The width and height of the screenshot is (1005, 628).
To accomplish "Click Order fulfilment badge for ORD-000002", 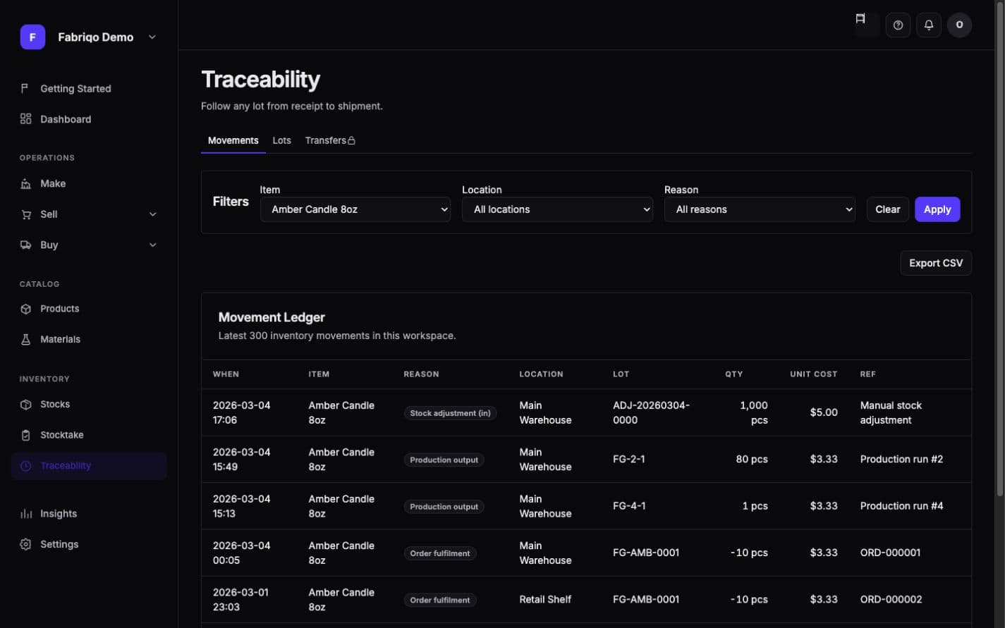I will pyautogui.click(x=439, y=600).
